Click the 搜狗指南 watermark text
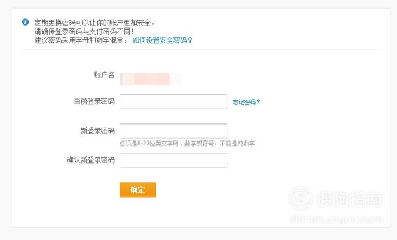Screen dimensions: 397x240 tap(349, 198)
